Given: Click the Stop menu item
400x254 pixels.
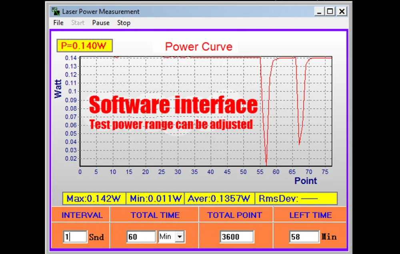Looking at the screenshot, I should pyautogui.click(x=124, y=23).
